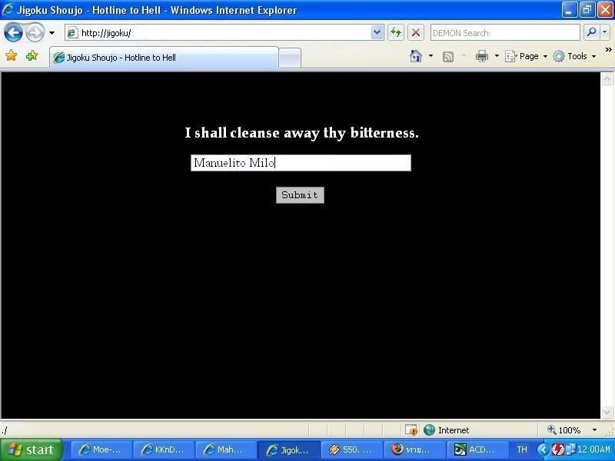Click the network computers tray icon
This screenshot has height=461, width=615.
pos(570,449)
